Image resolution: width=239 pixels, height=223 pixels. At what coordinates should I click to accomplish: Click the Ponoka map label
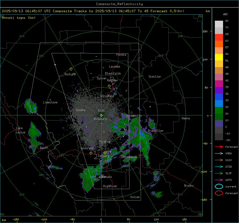[121, 55]
